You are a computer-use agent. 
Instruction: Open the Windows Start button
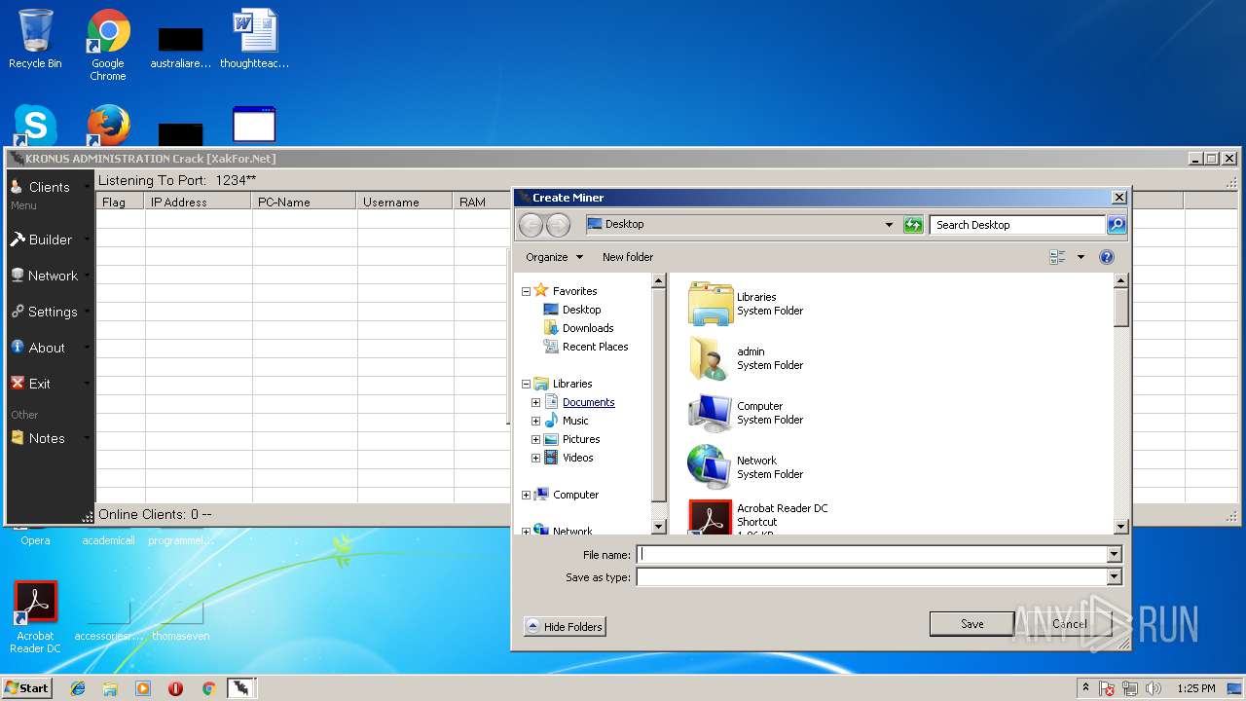27,688
